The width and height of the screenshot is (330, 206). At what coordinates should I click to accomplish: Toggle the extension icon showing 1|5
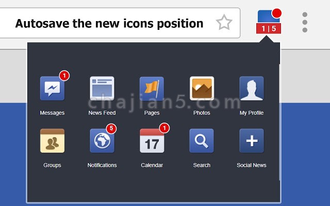click(269, 22)
